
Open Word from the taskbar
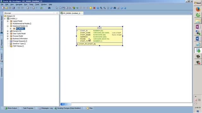198,38
